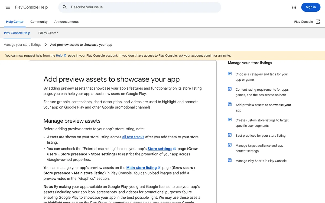Click article icon for Manage target audience

(230, 145)
